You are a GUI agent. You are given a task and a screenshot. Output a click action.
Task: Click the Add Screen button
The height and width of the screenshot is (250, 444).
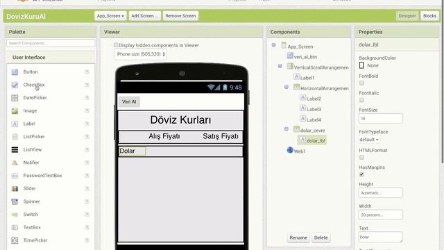click(144, 16)
